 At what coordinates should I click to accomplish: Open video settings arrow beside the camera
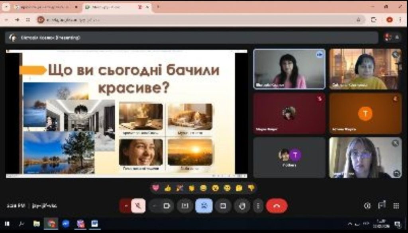tap(155, 206)
